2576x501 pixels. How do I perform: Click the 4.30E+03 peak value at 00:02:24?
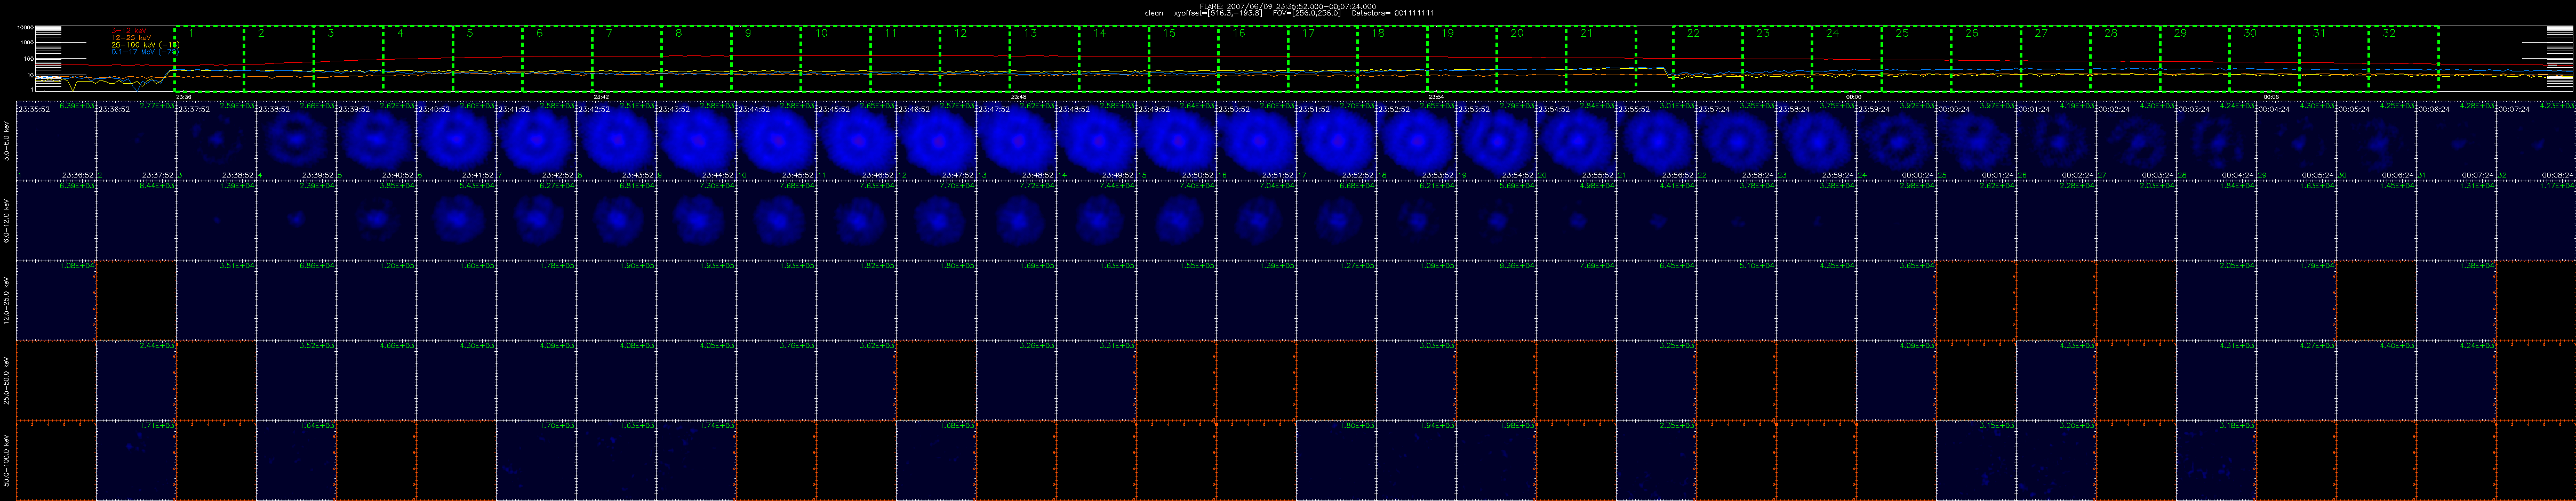tap(2156, 105)
